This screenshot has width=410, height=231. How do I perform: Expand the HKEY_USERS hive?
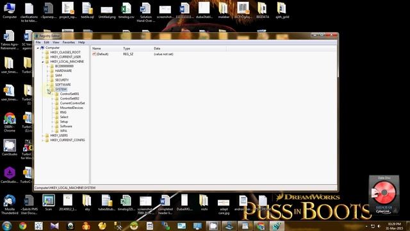click(x=43, y=135)
